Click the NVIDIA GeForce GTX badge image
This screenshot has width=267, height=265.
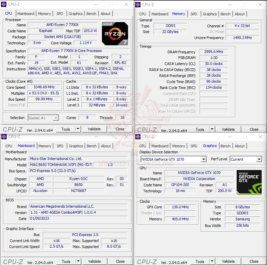[249, 182]
